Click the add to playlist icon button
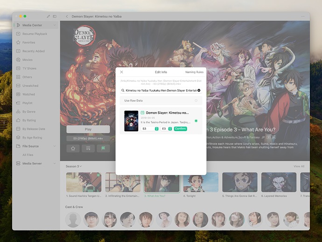 point(88,148)
